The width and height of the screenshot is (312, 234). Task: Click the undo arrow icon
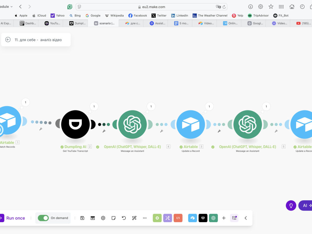[x=124, y=218]
